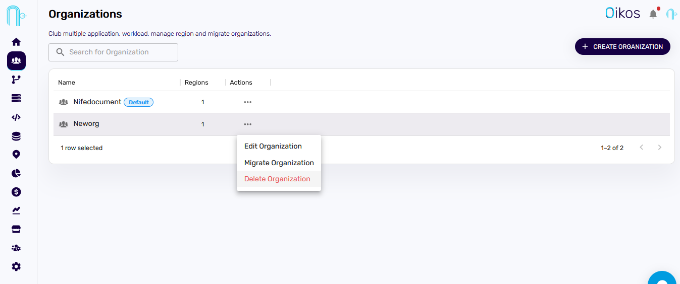Open the branch workflow icon in sidebar
This screenshot has width=680, height=284.
pyautogui.click(x=16, y=80)
